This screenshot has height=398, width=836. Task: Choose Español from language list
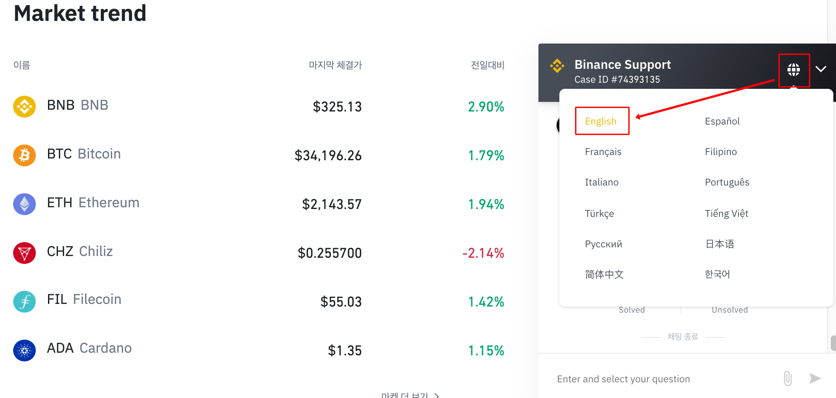pyautogui.click(x=722, y=121)
